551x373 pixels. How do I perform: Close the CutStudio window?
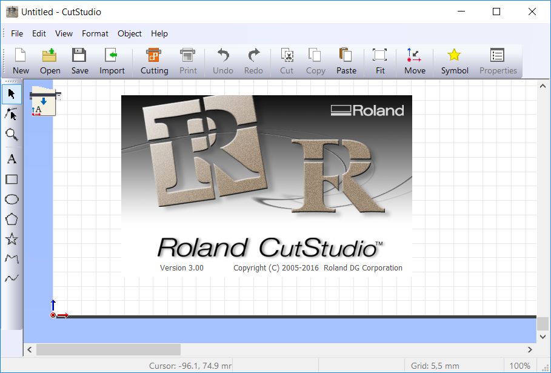tap(532, 12)
